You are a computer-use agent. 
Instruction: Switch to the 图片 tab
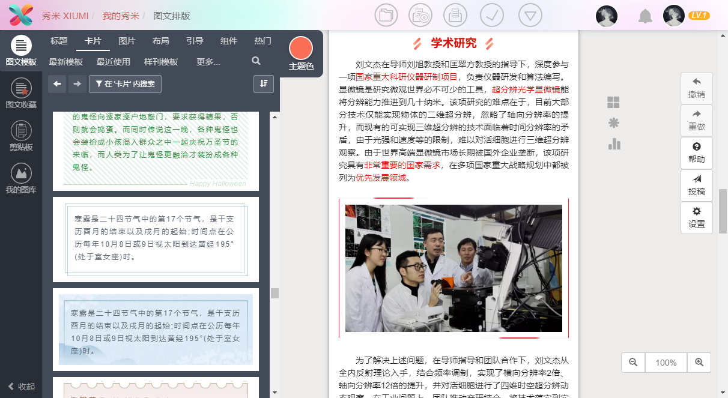[x=127, y=41]
